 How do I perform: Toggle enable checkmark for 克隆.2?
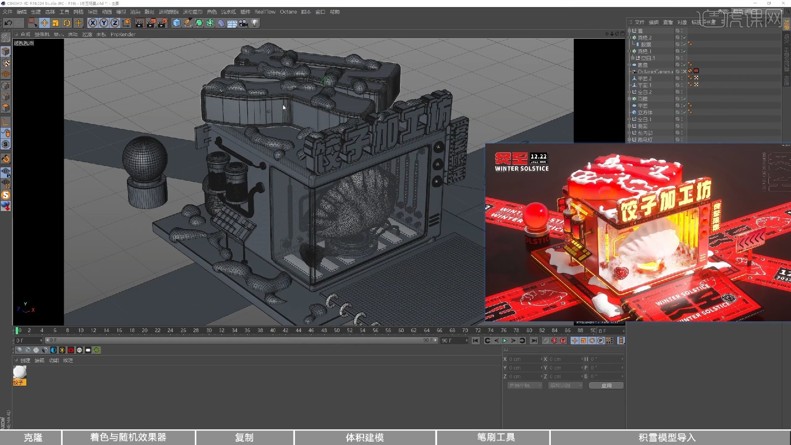(684, 37)
